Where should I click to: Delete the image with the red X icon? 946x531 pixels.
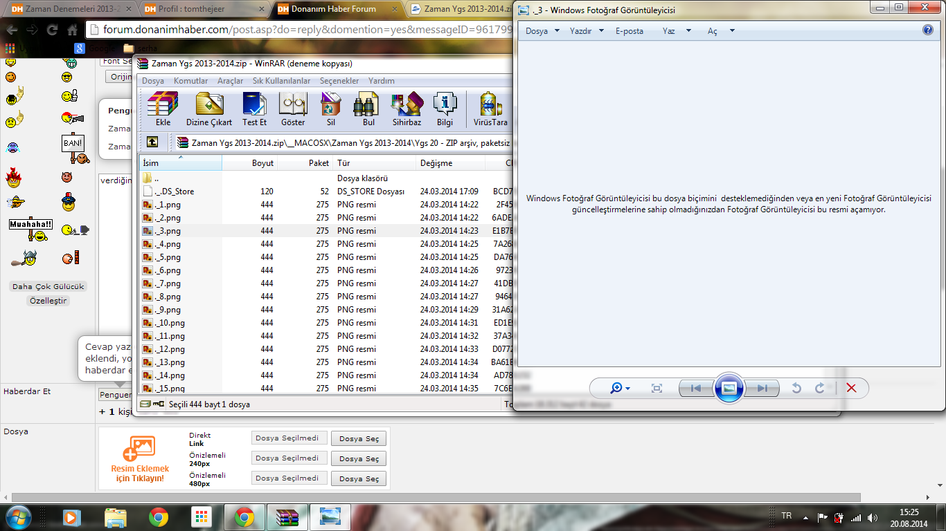[x=851, y=389]
